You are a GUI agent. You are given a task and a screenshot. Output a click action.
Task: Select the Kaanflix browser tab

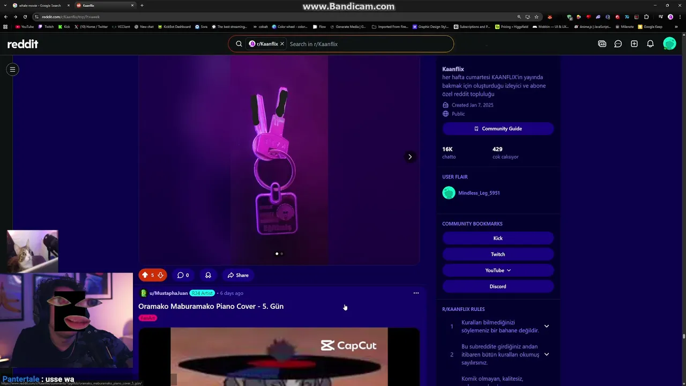(x=105, y=5)
